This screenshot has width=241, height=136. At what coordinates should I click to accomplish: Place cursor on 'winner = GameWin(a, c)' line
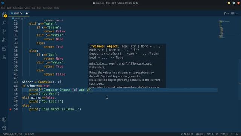(x=42, y=82)
